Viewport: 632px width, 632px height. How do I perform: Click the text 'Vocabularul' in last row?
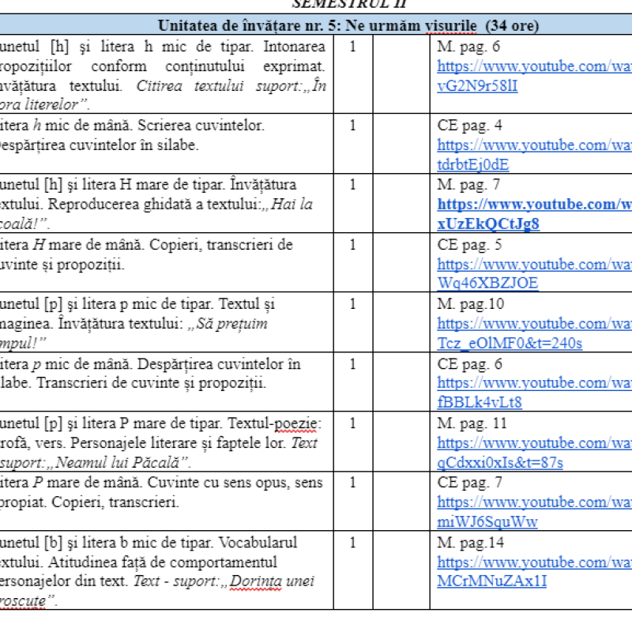[x=258, y=543]
